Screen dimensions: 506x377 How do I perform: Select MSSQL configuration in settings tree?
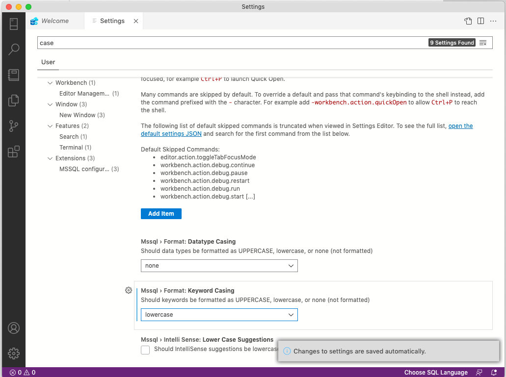click(x=89, y=169)
